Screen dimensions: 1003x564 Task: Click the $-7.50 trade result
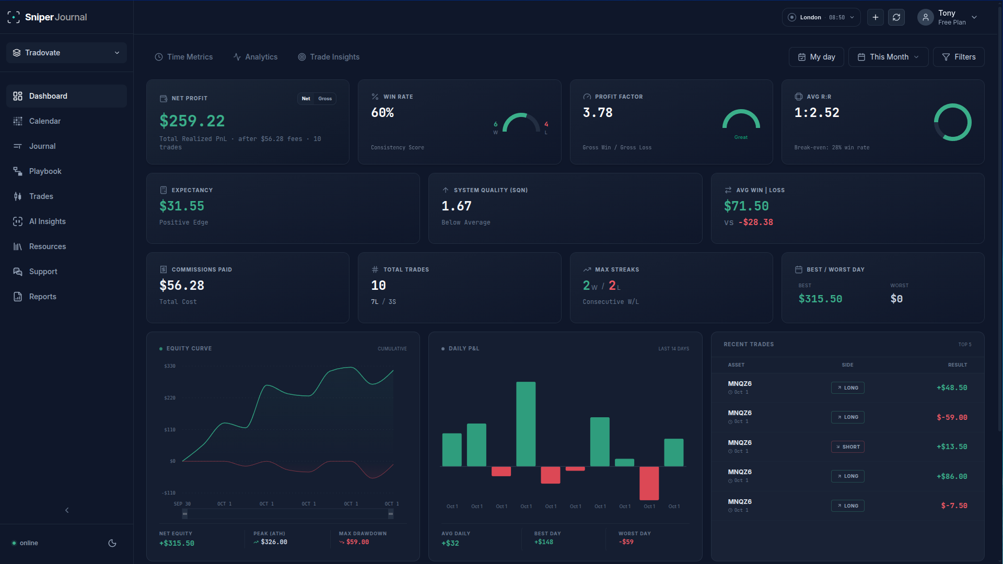954,506
